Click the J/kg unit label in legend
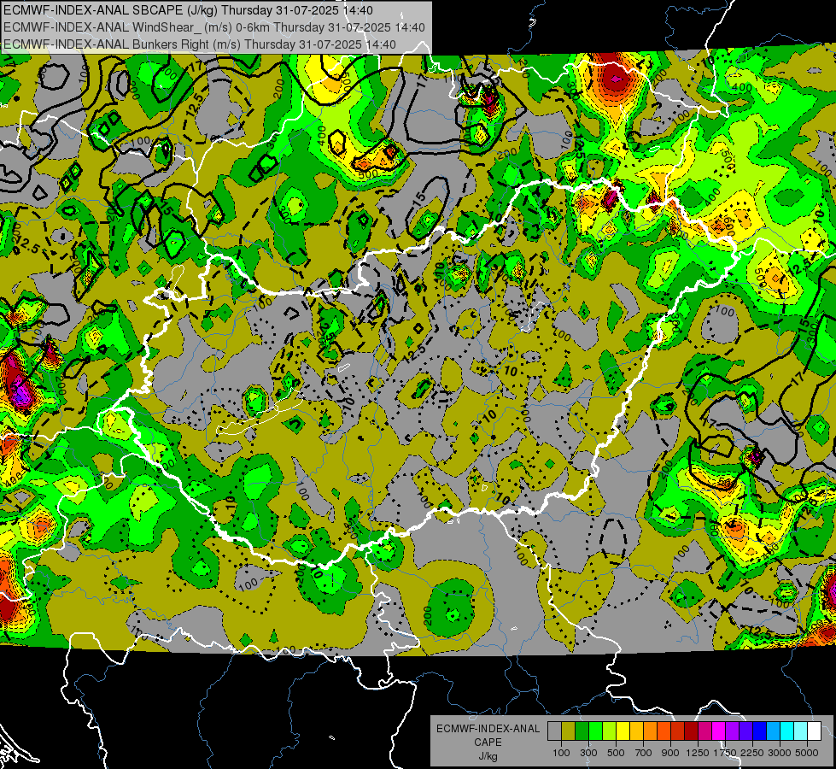Image resolution: width=836 pixels, height=769 pixels. tap(488, 756)
